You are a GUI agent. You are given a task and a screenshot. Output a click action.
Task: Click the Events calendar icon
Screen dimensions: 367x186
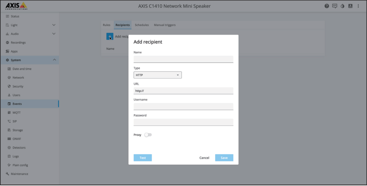click(9, 104)
